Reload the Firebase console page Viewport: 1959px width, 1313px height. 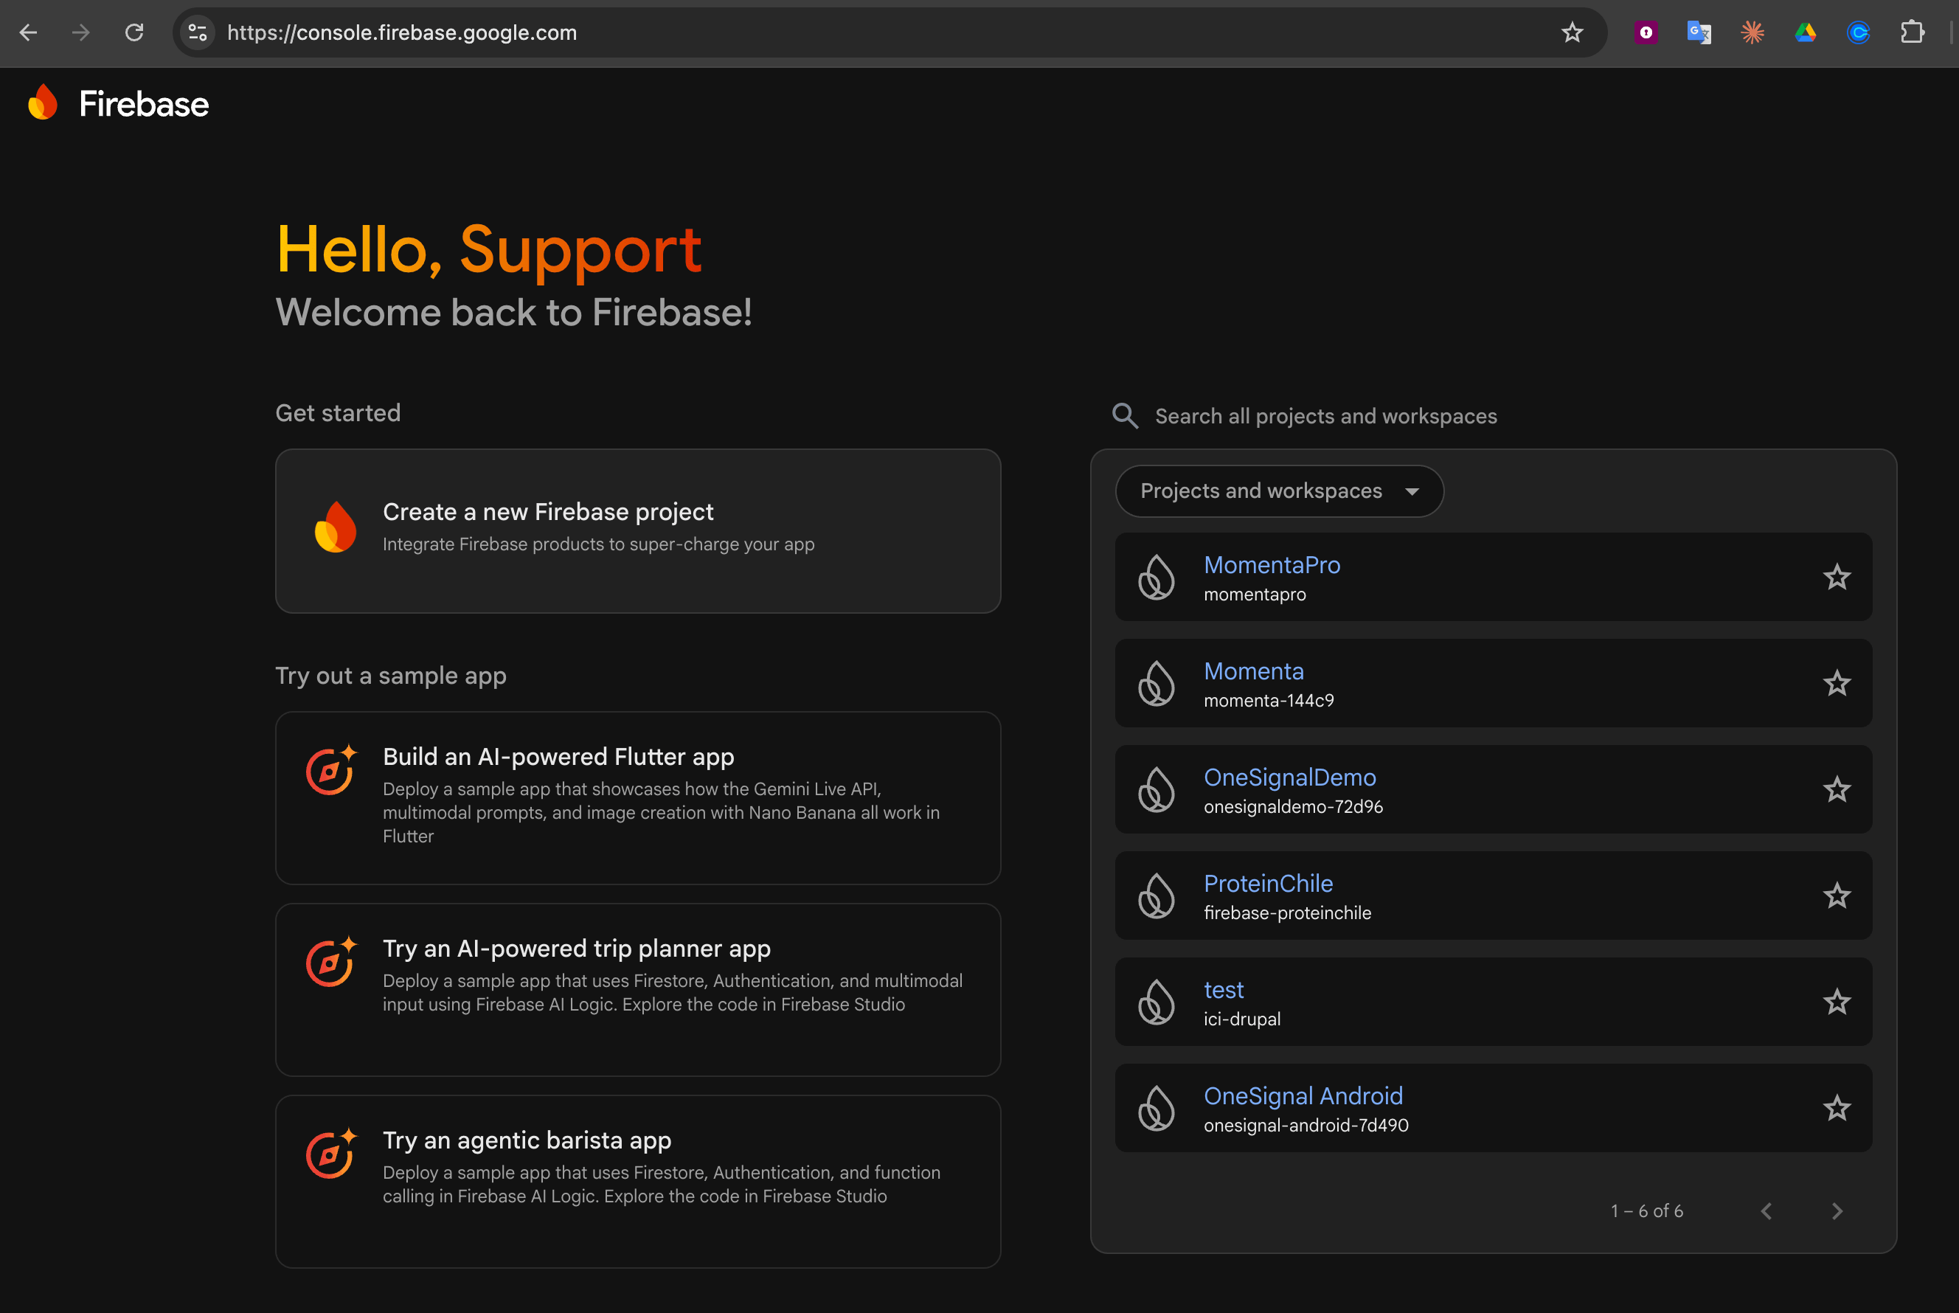coord(134,32)
